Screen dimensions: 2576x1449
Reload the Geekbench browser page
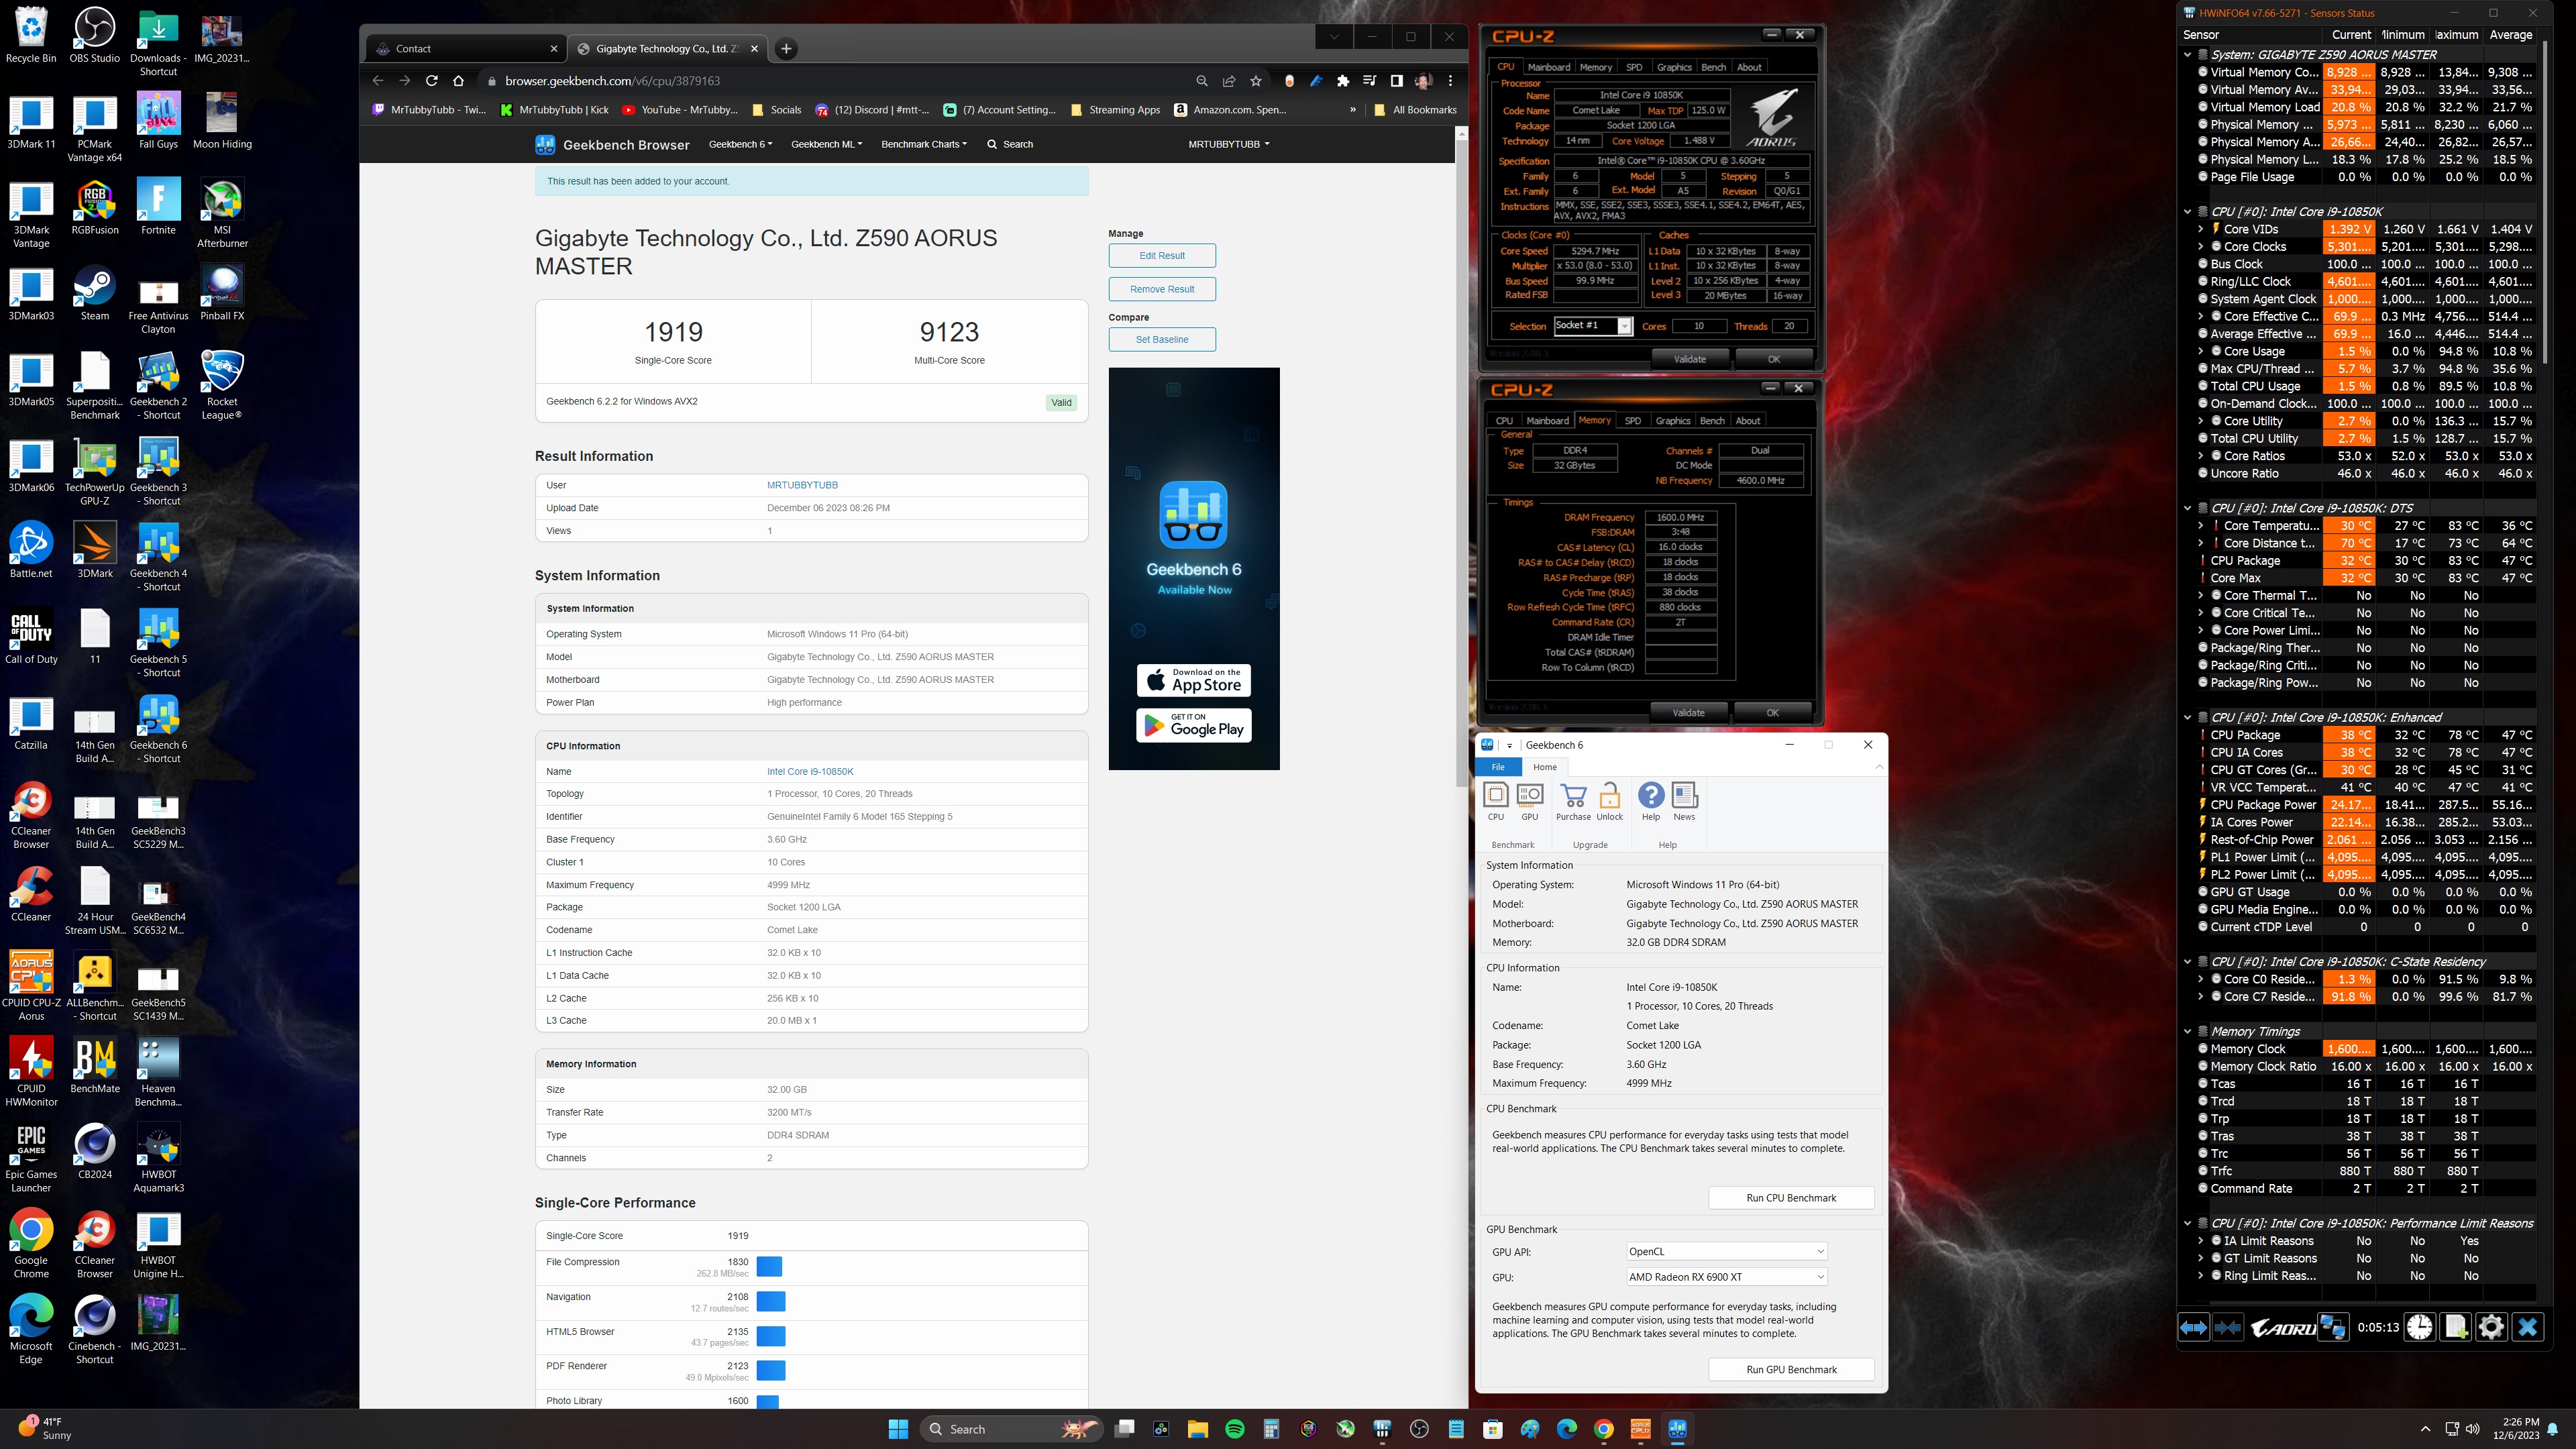(432, 81)
